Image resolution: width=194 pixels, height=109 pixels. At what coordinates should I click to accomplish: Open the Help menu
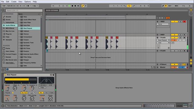click(x=35, y=2)
